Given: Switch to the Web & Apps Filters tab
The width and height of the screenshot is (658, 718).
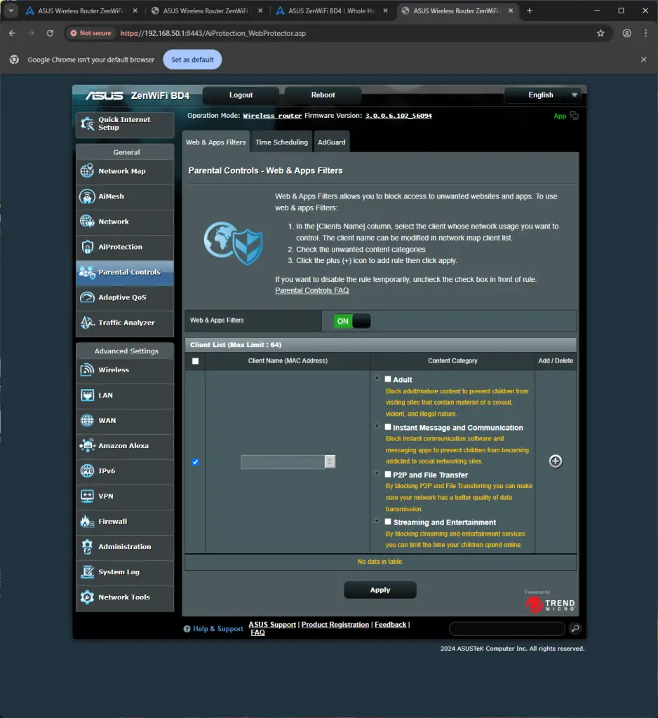Looking at the screenshot, I should 216,142.
